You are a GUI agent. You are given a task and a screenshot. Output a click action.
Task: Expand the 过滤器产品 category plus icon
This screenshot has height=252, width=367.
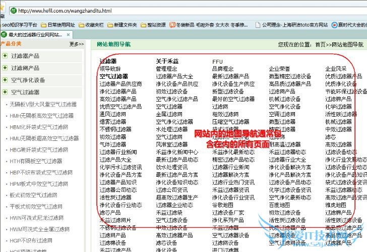point(5,56)
